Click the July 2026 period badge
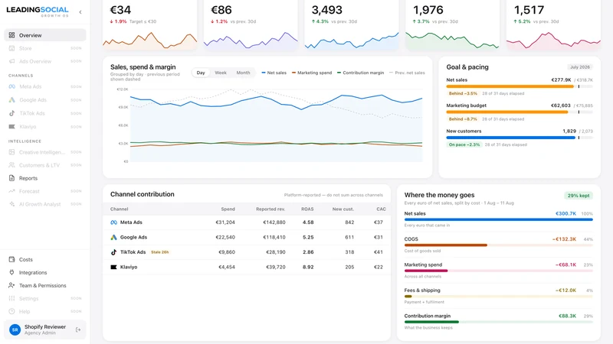 pyautogui.click(x=580, y=67)
